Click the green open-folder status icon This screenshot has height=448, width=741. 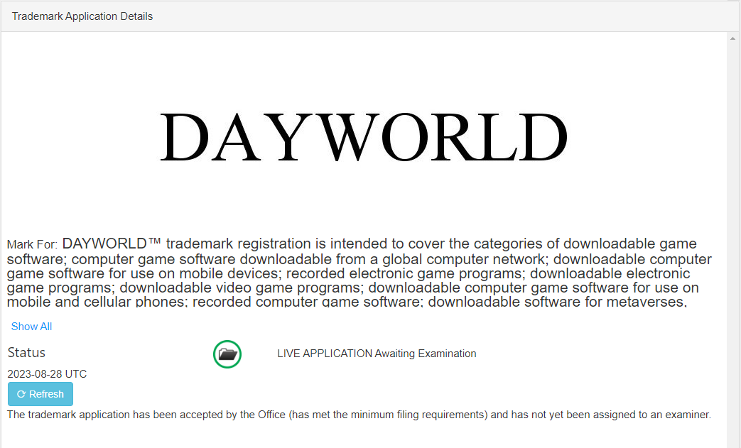coord(227,354)
